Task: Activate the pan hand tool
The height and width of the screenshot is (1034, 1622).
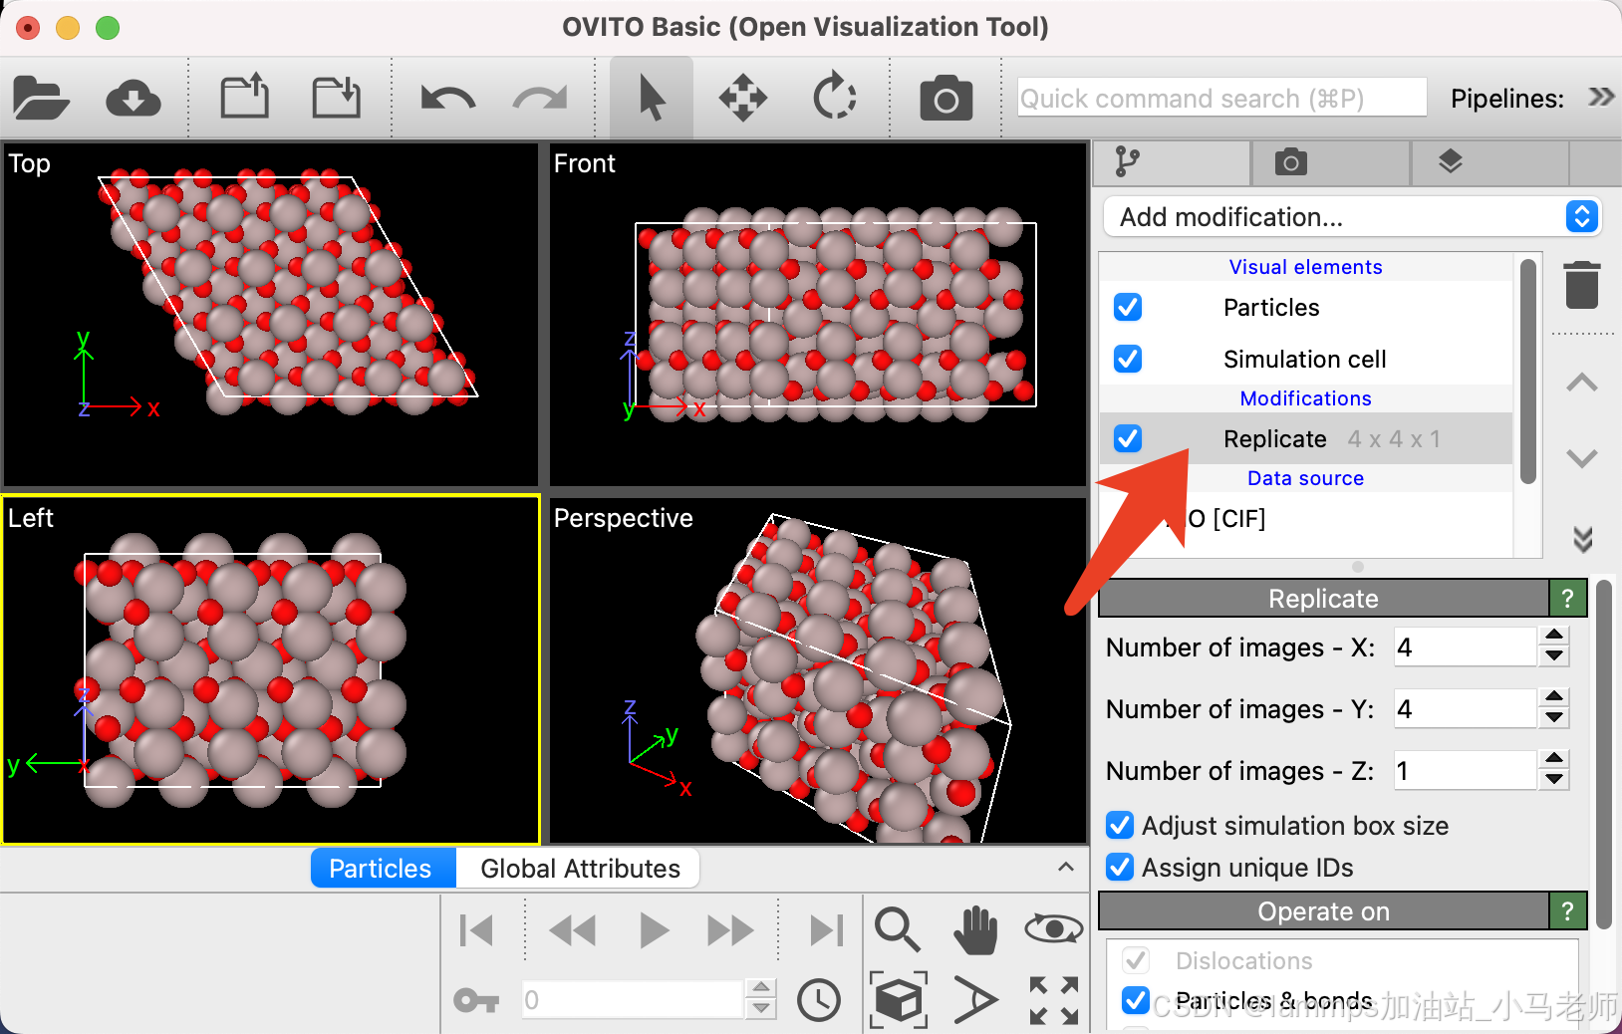Action: [975, 929]
